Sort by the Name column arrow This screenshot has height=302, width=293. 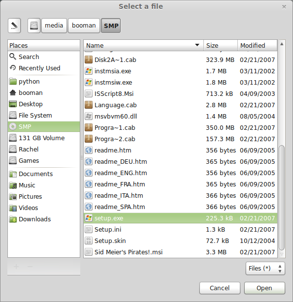coord(197,45)
